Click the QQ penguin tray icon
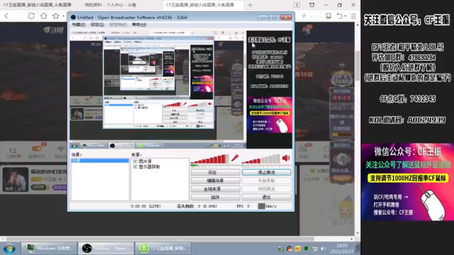 tap(289, 249)
